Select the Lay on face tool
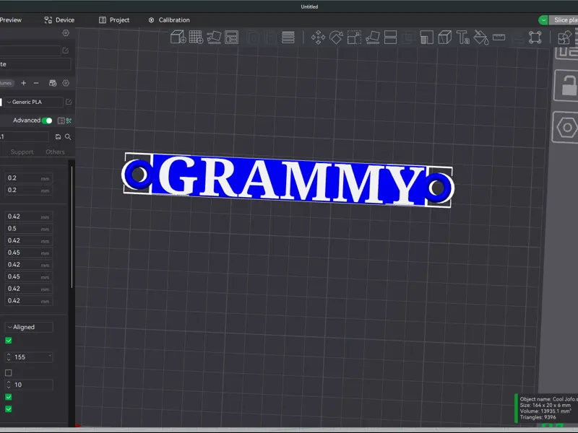 click(x=372, y=38)
